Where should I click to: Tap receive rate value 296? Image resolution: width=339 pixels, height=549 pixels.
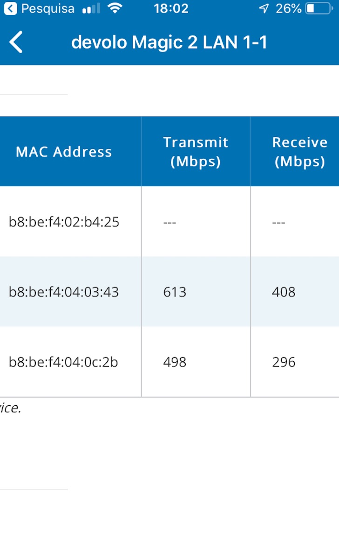pos(284,362)
